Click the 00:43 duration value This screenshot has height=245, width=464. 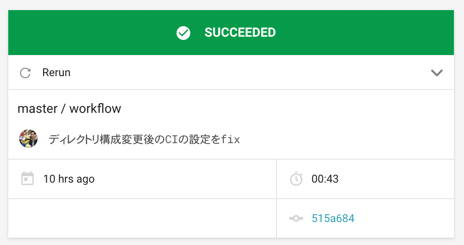(325, 179)
